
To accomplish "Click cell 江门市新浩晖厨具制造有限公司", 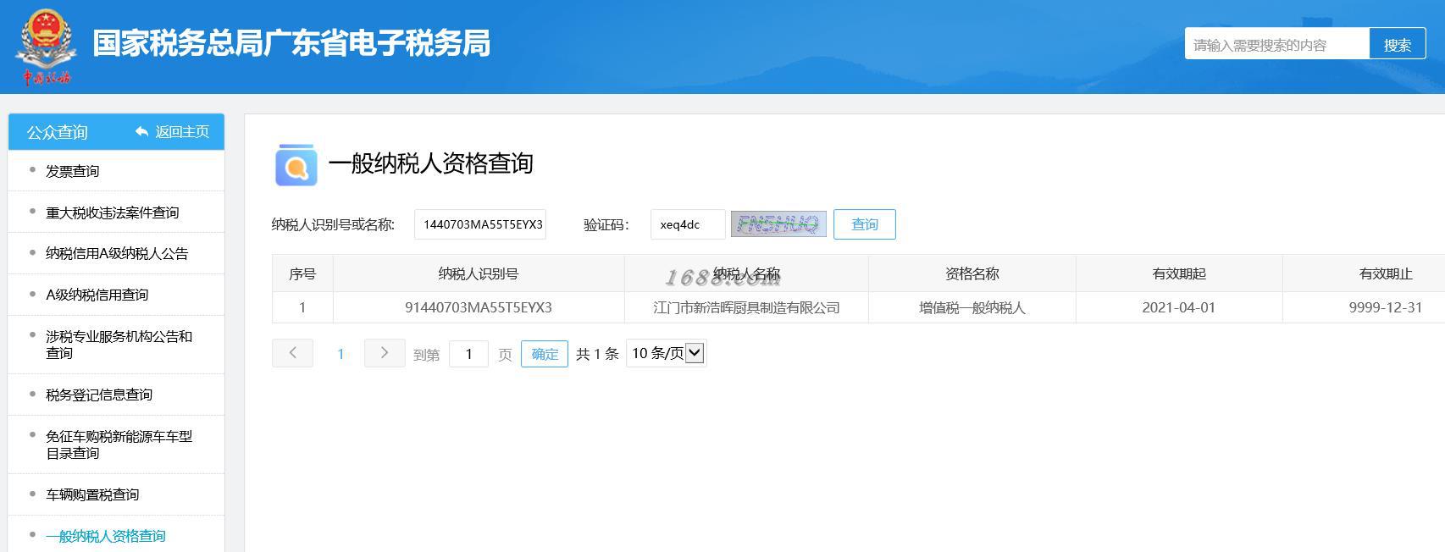I will click(x=746, y=307).
